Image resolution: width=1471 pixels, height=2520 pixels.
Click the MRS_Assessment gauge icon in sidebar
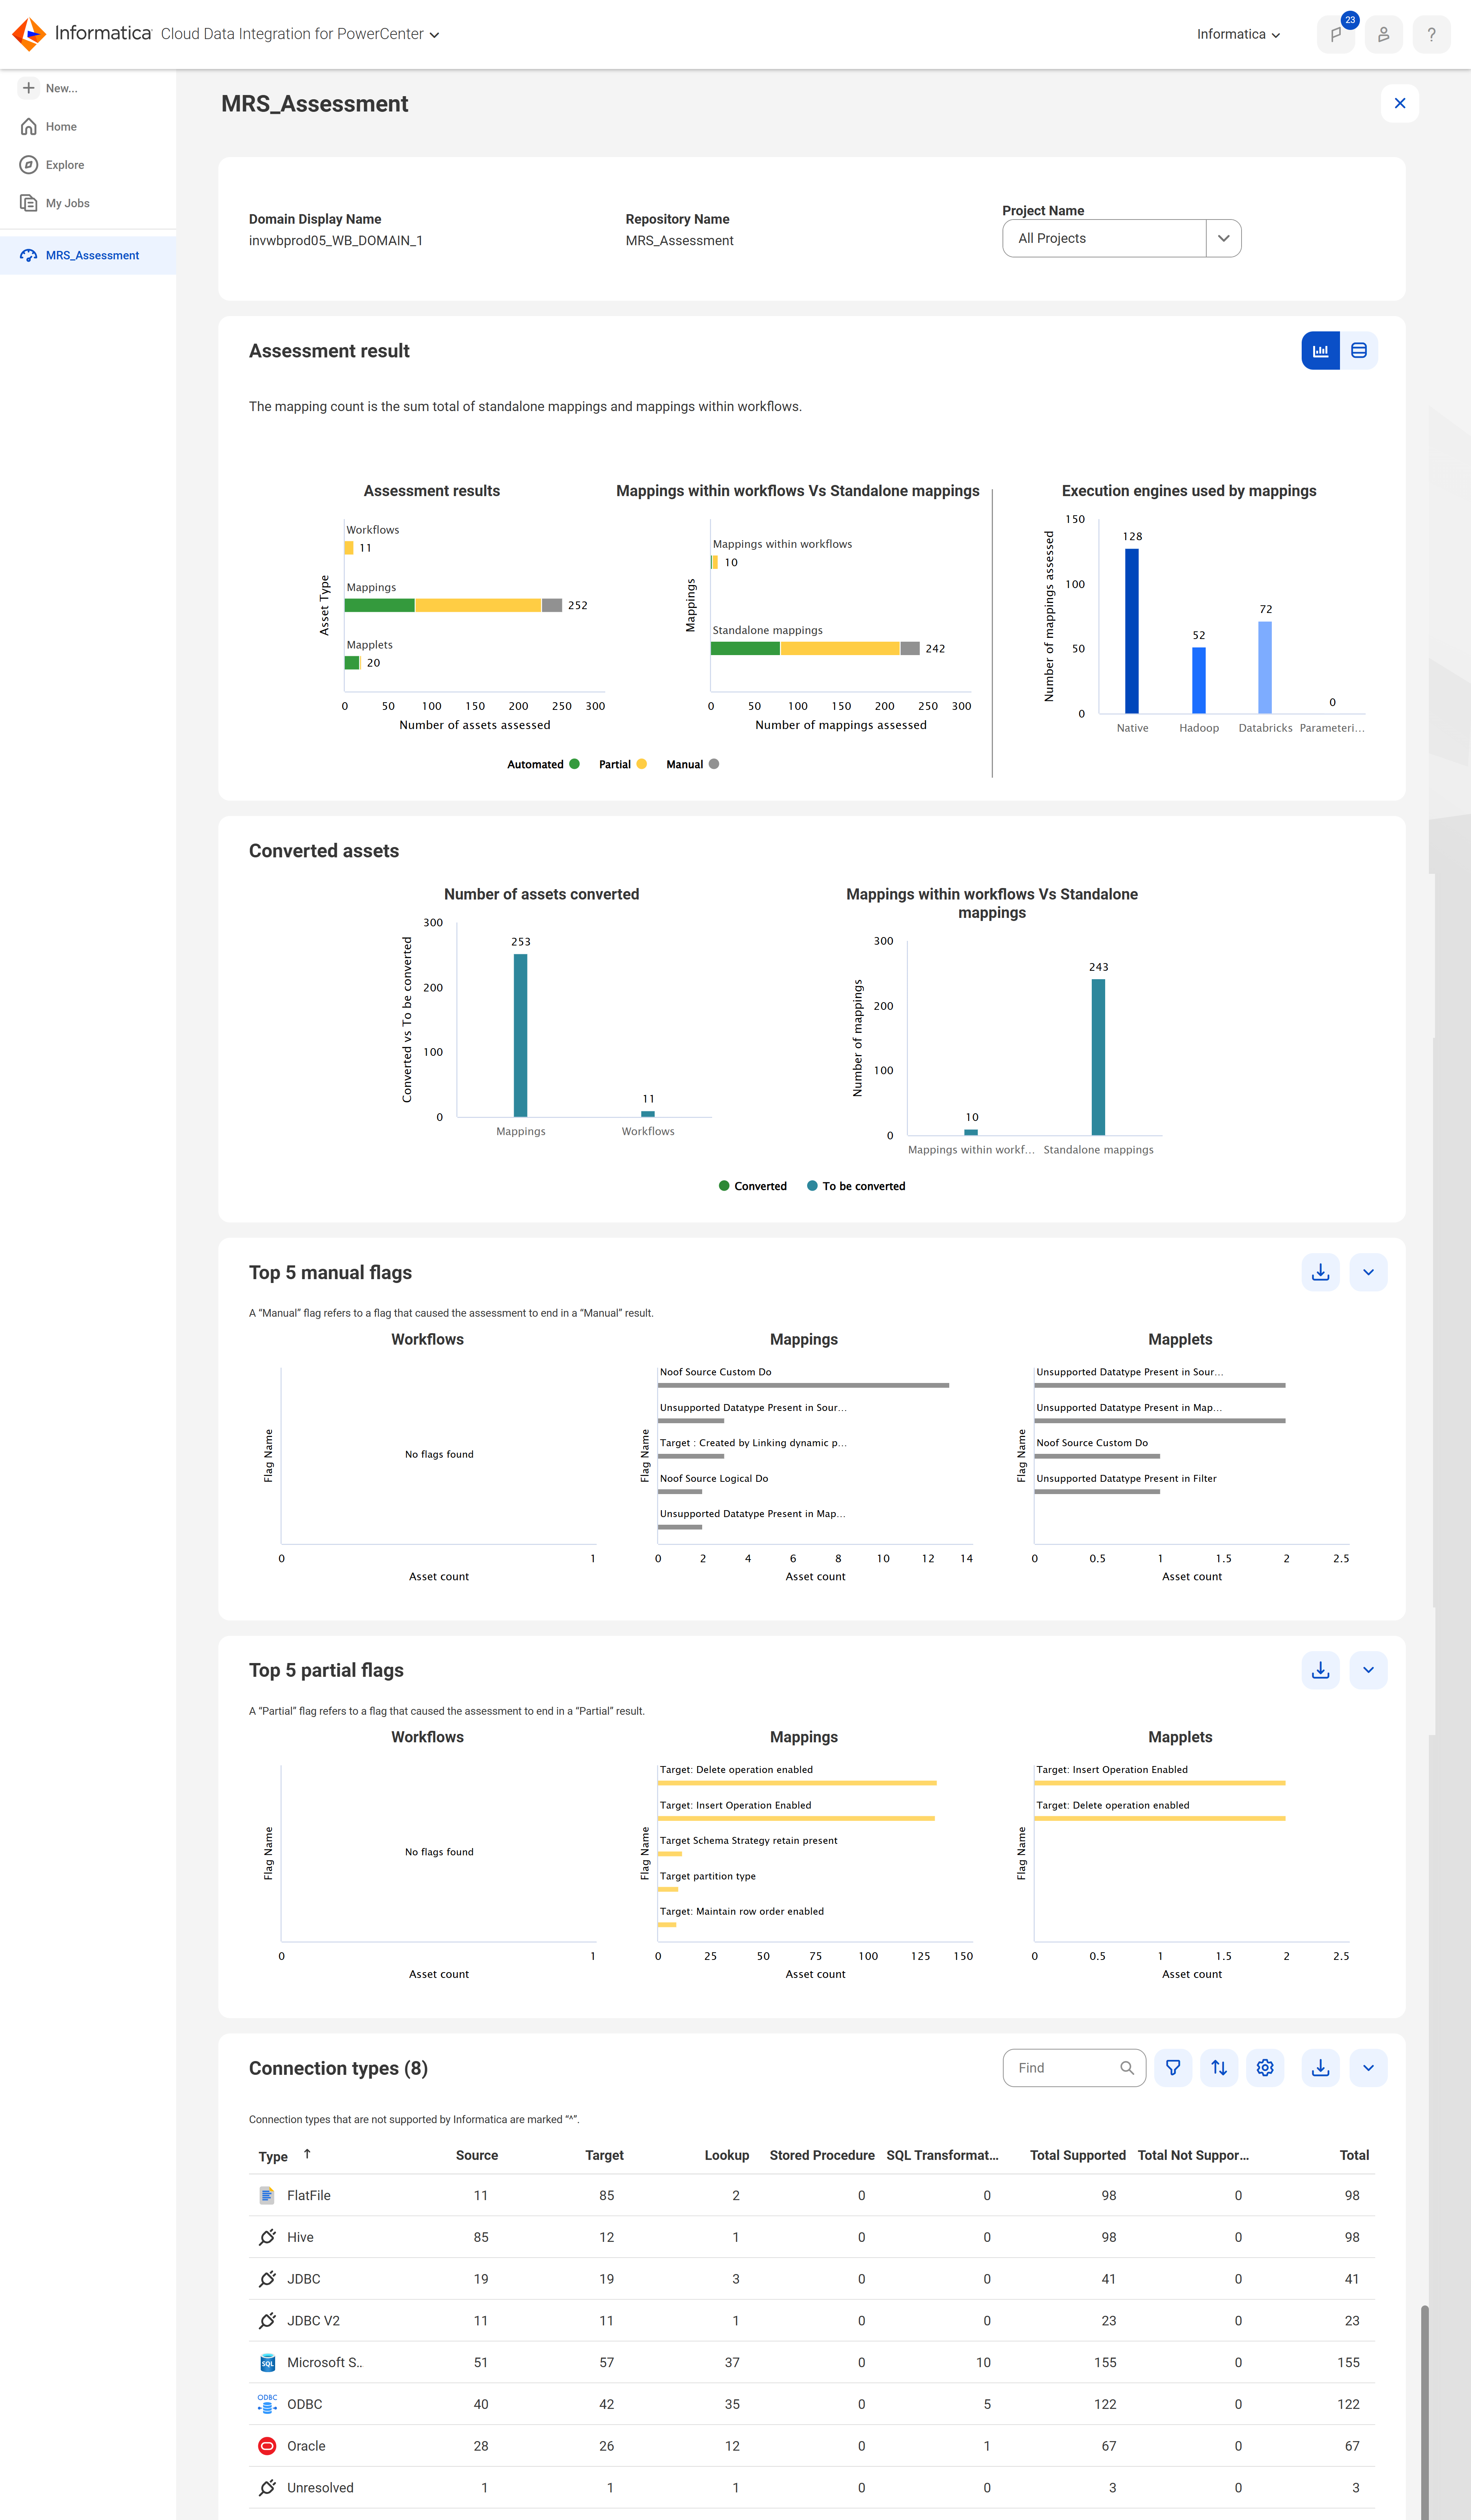click(29, 255)
